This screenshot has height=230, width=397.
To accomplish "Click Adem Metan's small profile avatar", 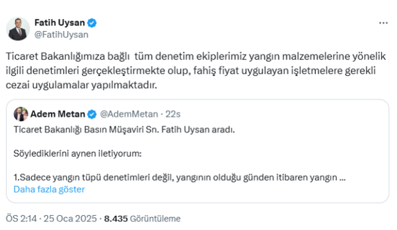I will pos(20,114).
